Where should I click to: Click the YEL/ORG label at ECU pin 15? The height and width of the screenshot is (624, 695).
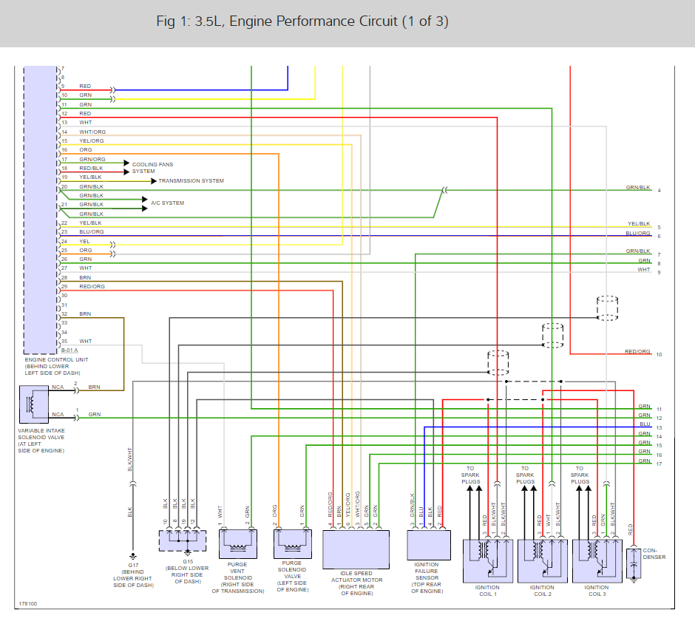pos(92,140)
